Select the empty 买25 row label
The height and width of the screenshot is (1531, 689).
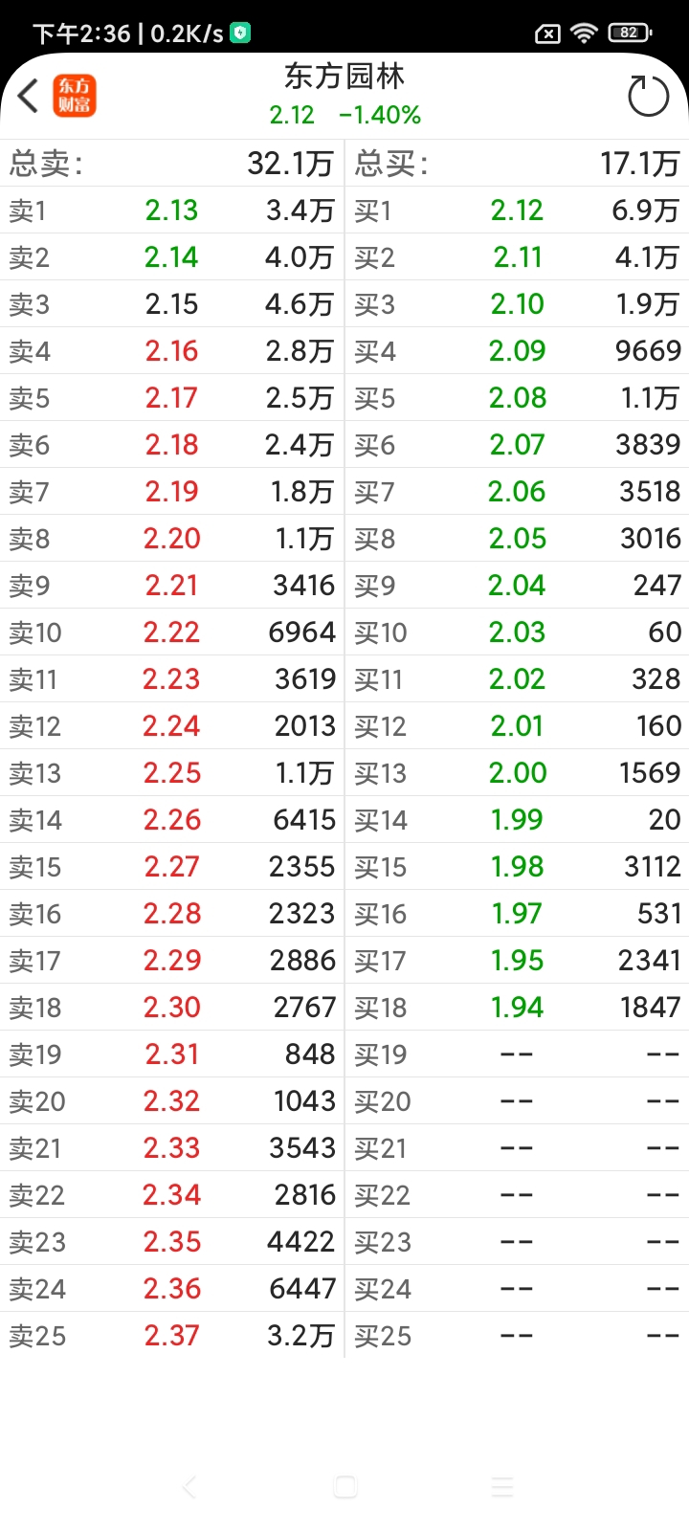point(383,1336)
